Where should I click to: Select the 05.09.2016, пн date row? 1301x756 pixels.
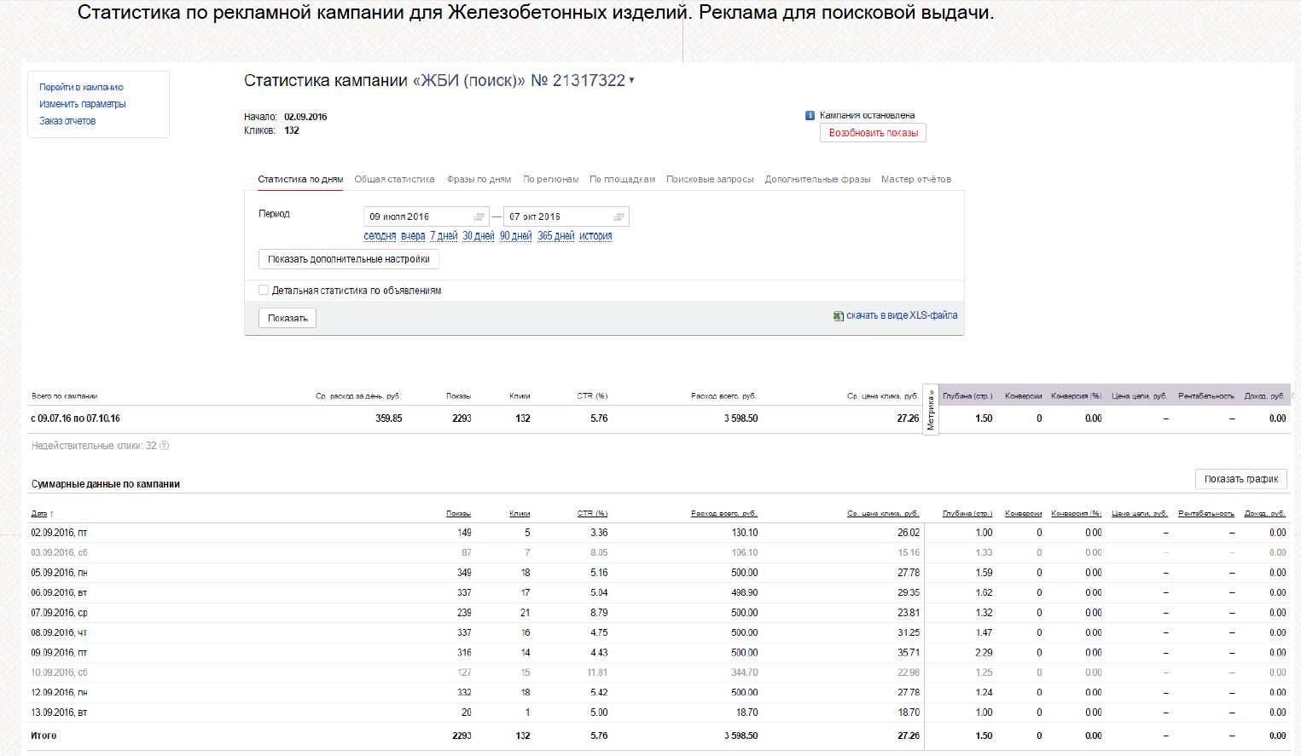(x=659, y=573)
